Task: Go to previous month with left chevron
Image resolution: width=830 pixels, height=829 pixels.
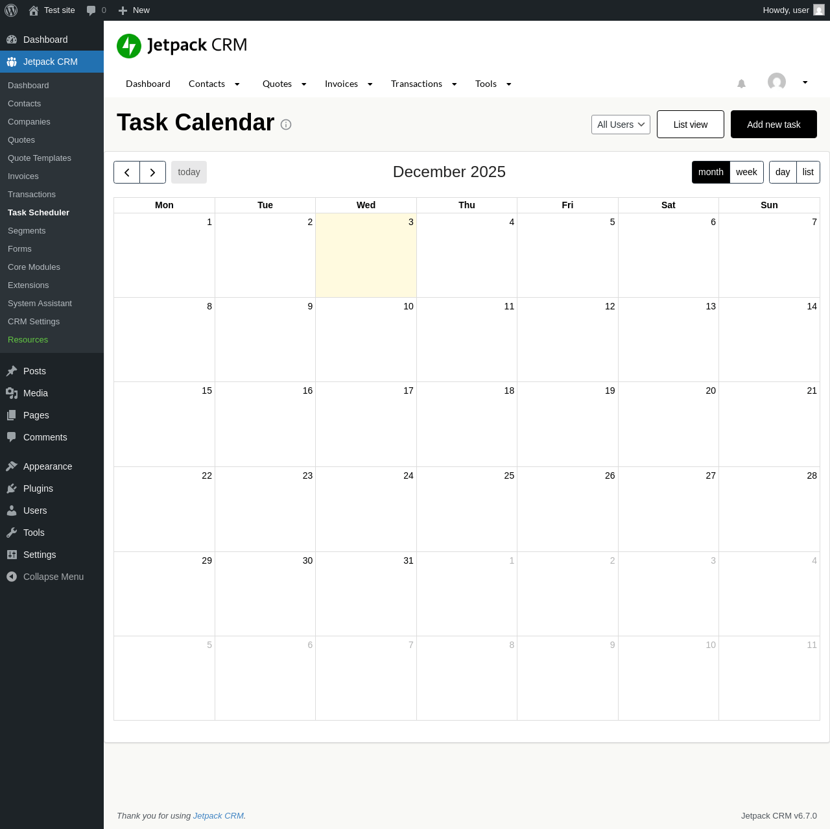Action: click(127, 173)
